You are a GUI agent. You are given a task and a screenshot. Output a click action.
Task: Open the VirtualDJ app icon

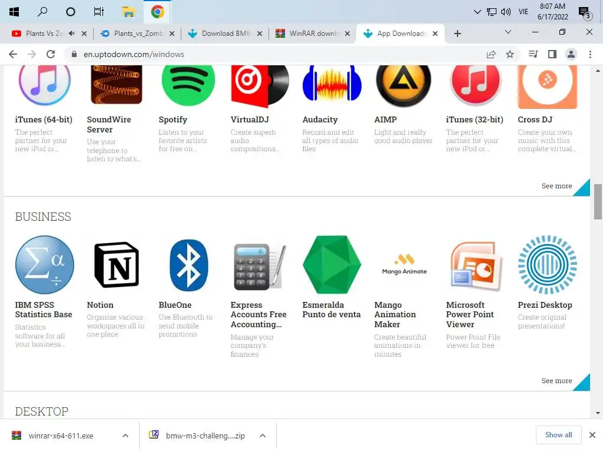coord(260,86)
